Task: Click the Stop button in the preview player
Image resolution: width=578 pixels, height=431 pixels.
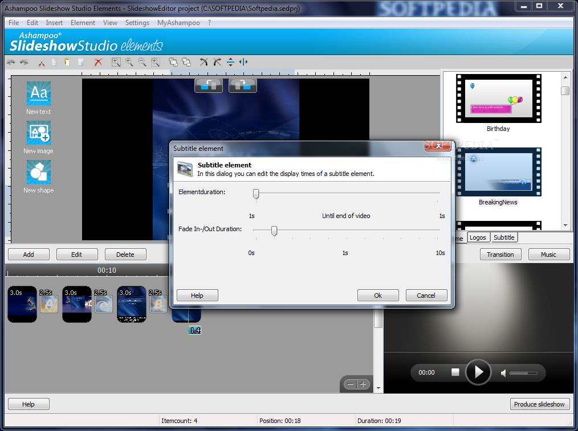Action: pos(455,372)
